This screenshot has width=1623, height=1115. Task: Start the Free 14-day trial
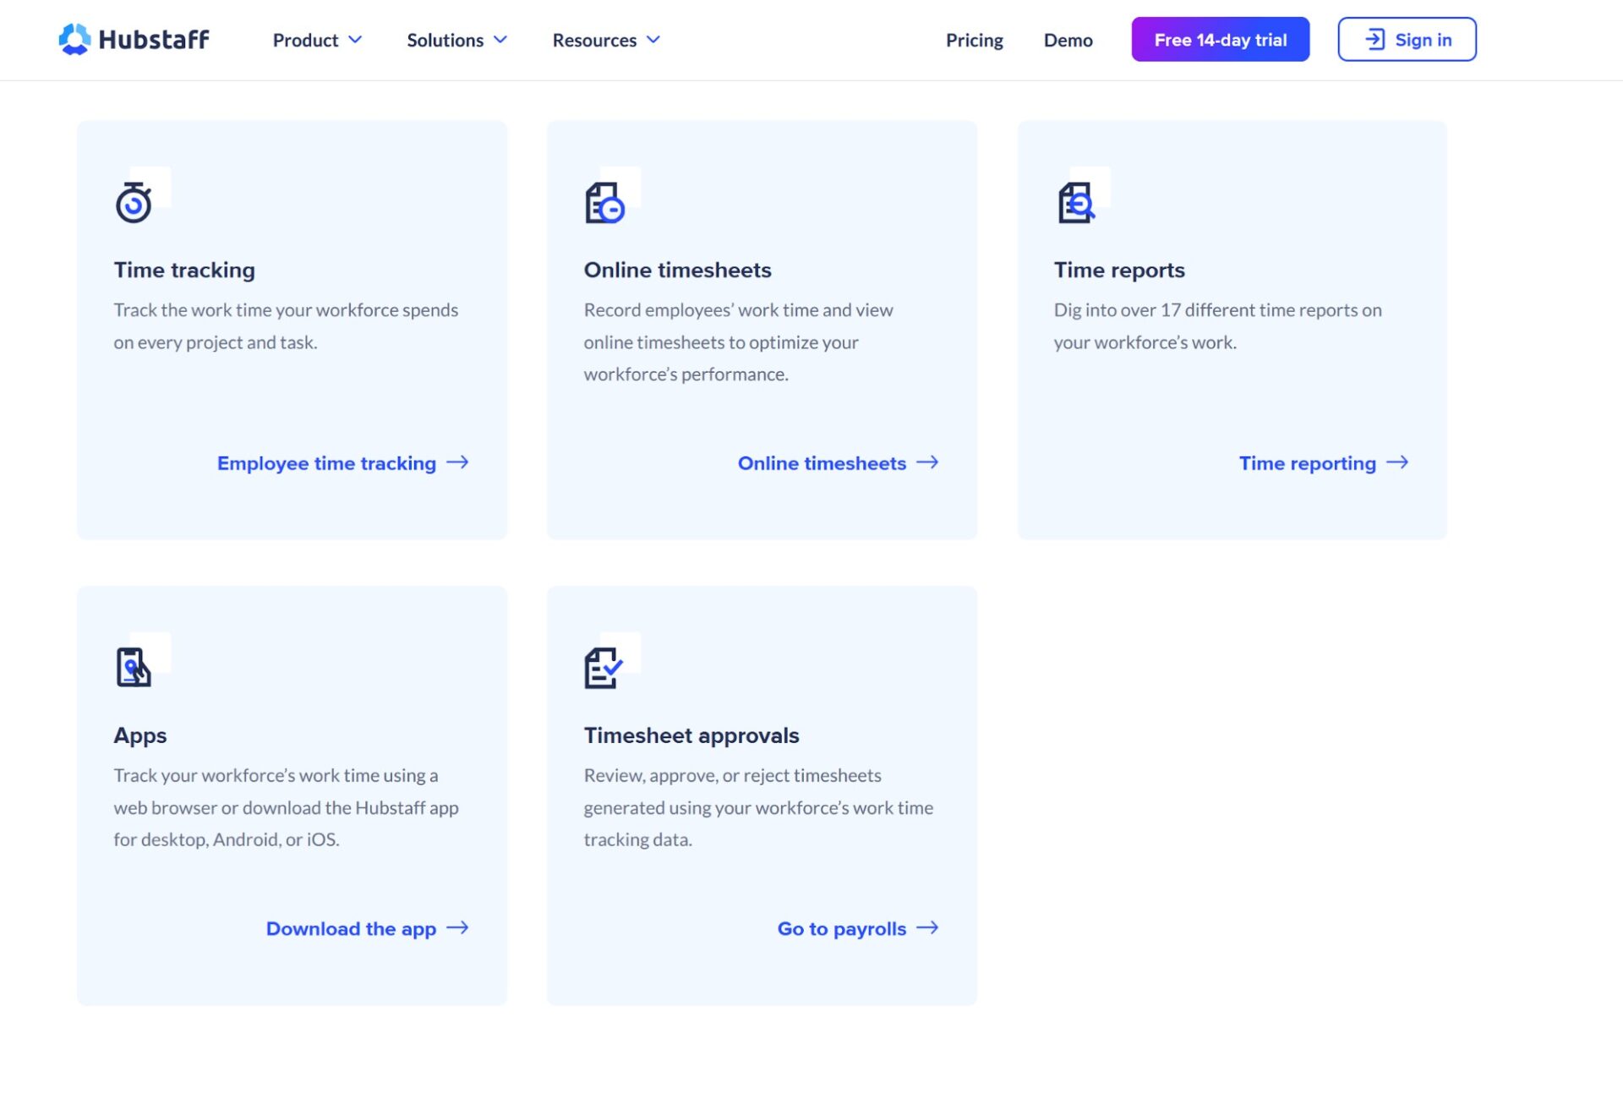[1220, 39]
